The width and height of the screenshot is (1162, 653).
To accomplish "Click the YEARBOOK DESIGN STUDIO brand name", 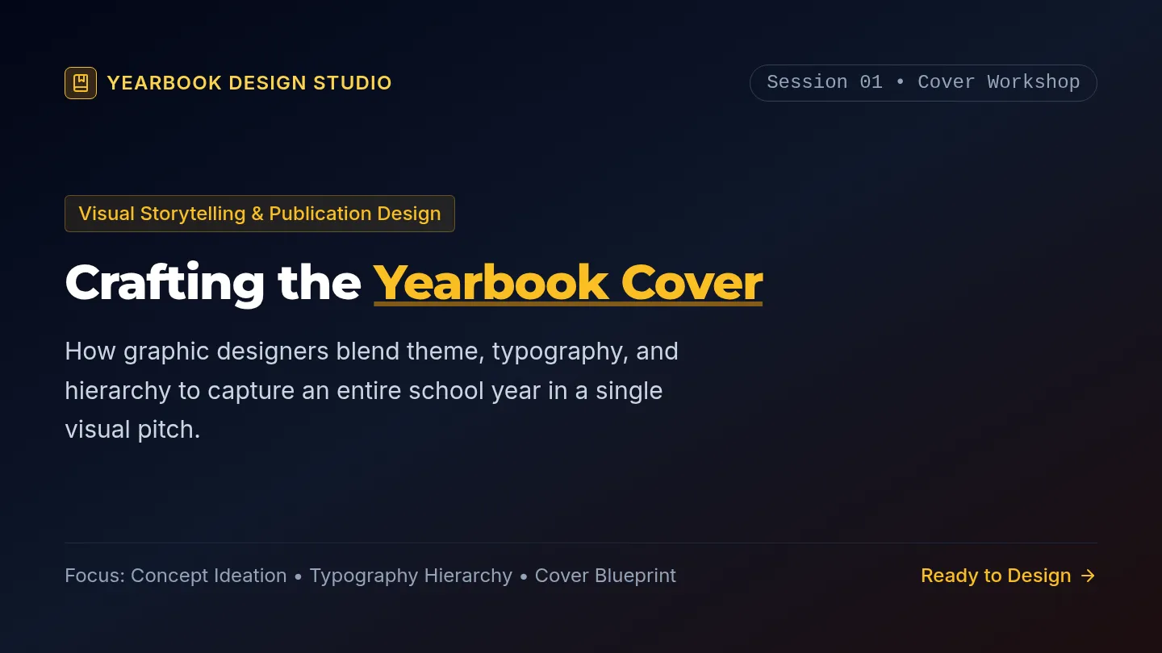I will pos(249,83).
